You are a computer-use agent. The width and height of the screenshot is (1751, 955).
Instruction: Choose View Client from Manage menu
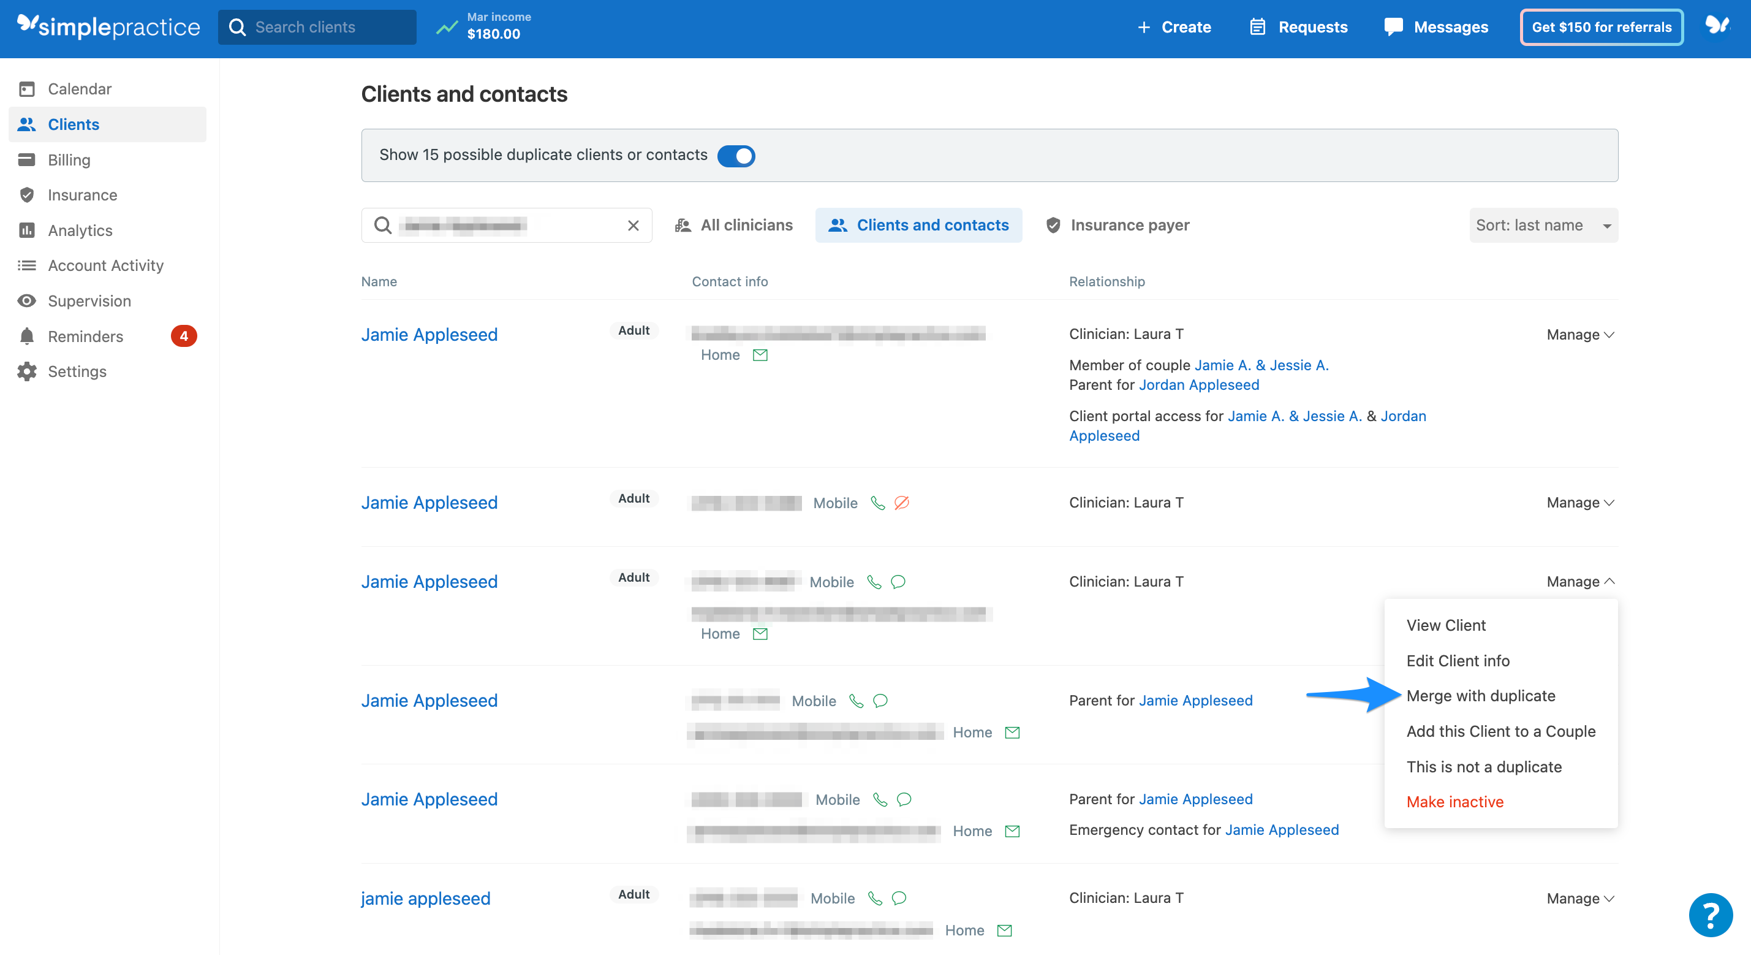(x=1446, y=625)
